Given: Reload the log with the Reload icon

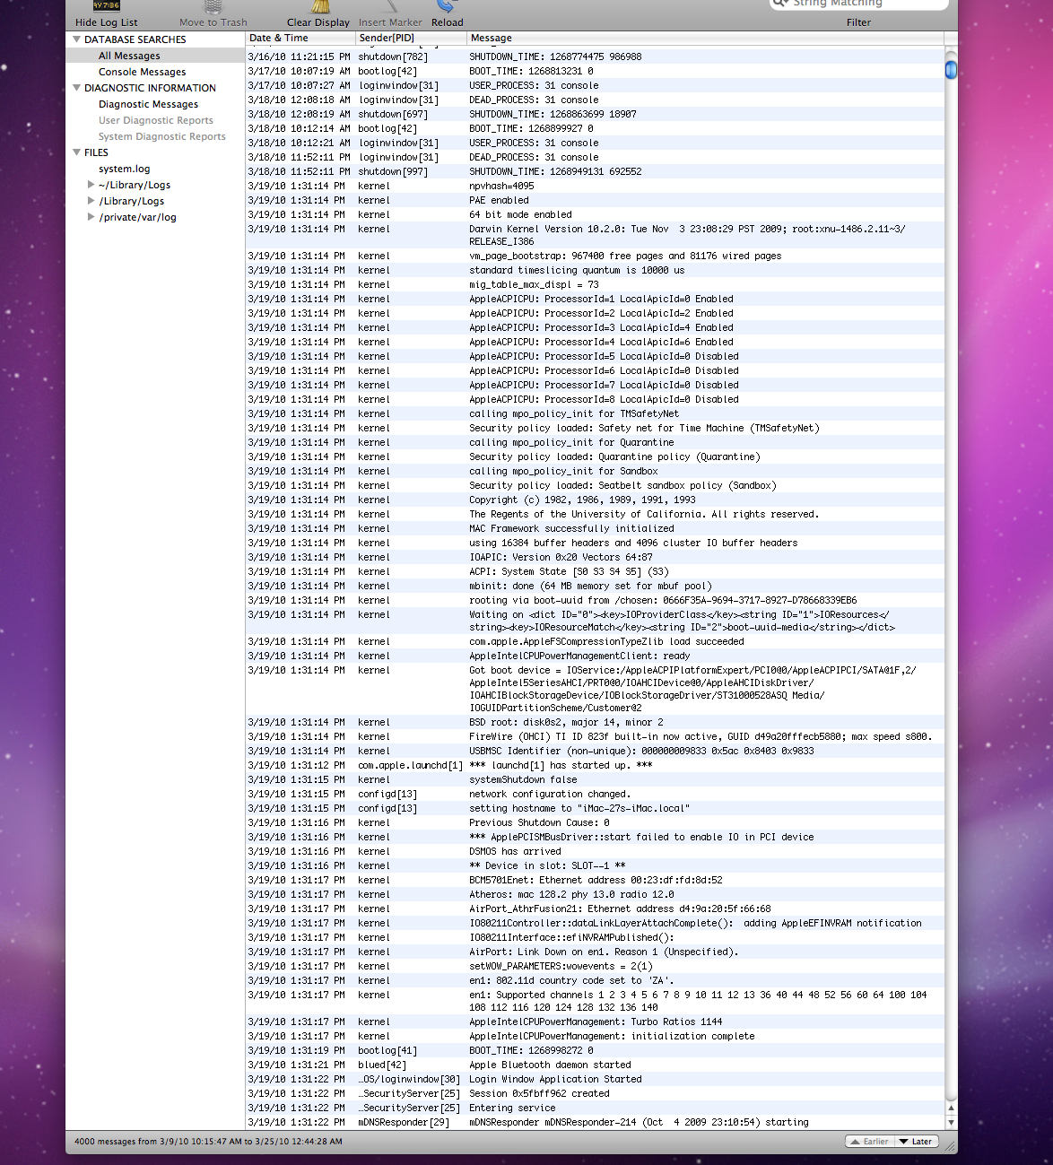Looking at the screenshot, I should (x=448, y=6).
